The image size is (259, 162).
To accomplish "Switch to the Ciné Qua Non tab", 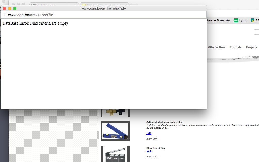I will pyautogui.click(x=52, y=5).
